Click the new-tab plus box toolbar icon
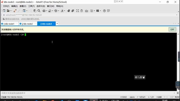The image size is (180, 101). (92, 11)
